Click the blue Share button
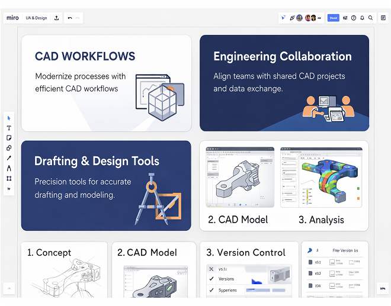Viewport: 391px width, 306px height. click(334, 18)
